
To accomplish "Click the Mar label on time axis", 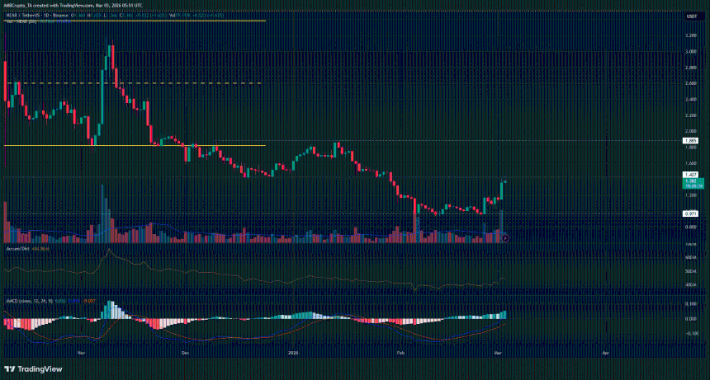I will point(499,352).
